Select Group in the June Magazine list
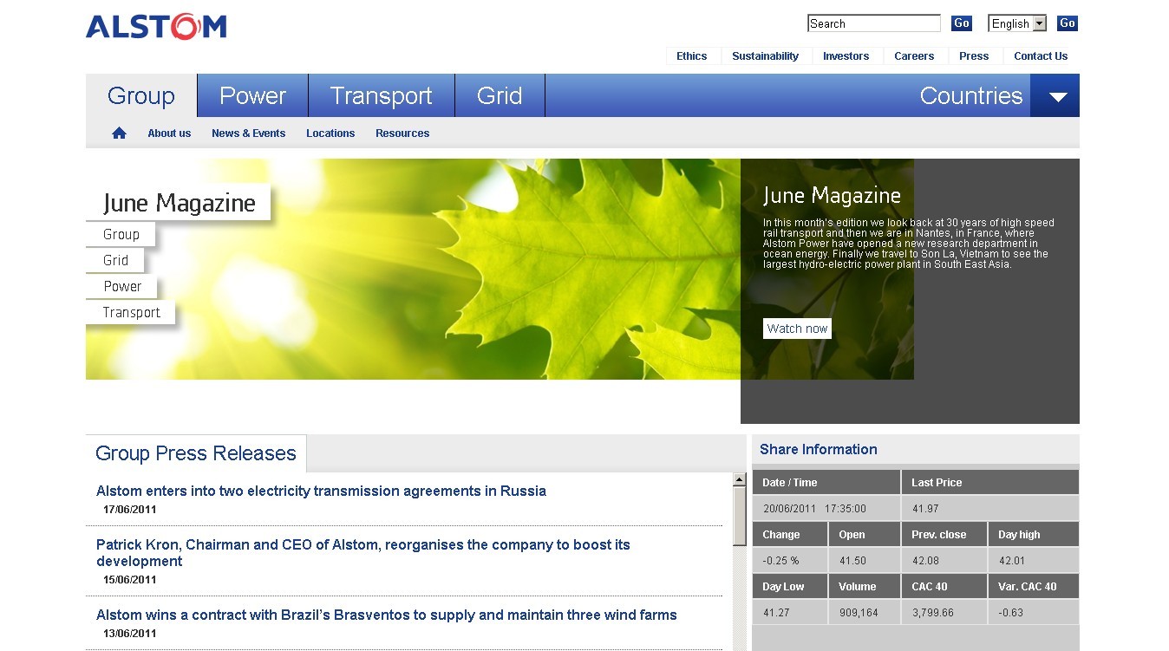 (x=121, y=234)
